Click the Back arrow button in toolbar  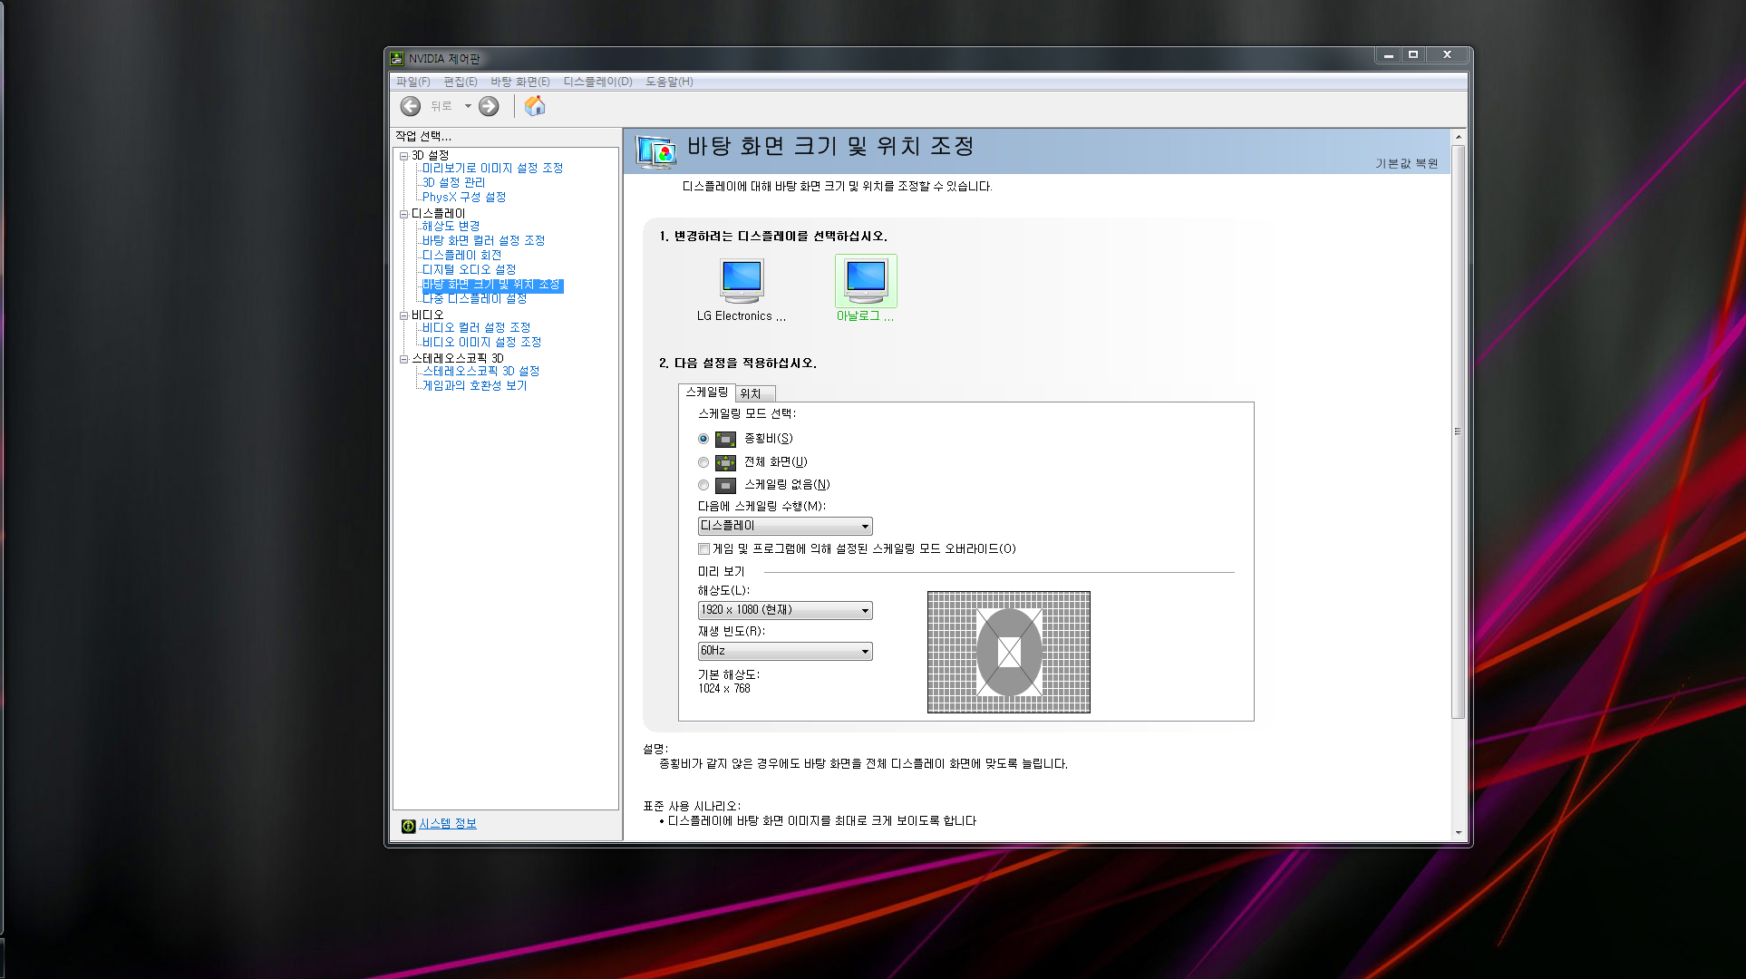(x=411, y=106)
